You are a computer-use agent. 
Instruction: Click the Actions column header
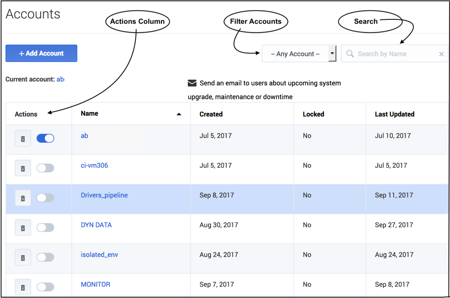(26, 114)
